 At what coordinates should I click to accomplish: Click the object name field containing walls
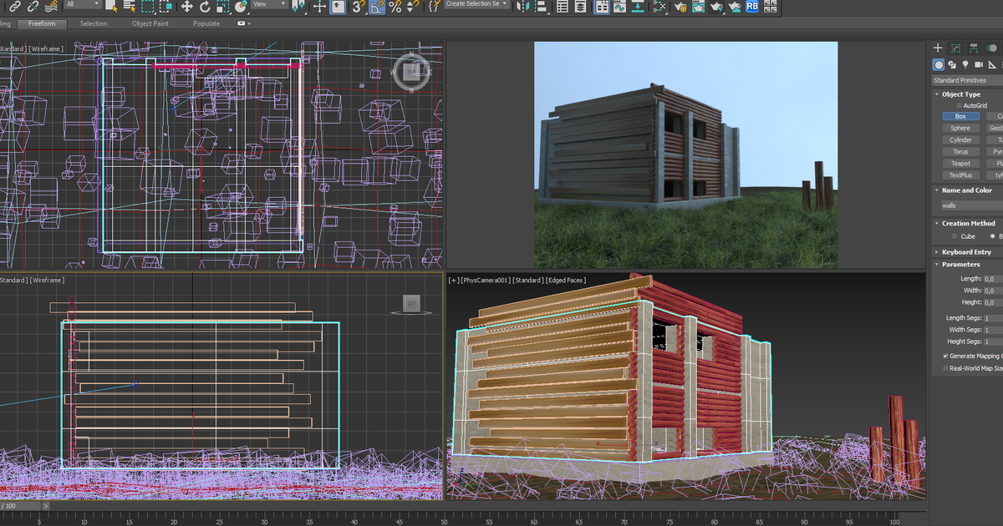[x=970, y=205]
